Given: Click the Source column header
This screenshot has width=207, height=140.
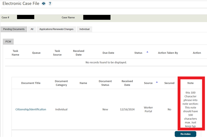Looking at the screenshot, I should pos(148,83).
